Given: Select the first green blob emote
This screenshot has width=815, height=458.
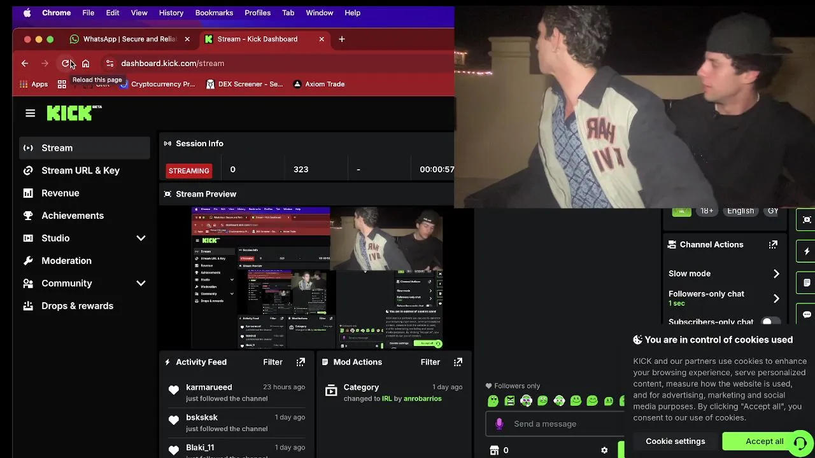Looking at the screenshot, I should [493, 401].
